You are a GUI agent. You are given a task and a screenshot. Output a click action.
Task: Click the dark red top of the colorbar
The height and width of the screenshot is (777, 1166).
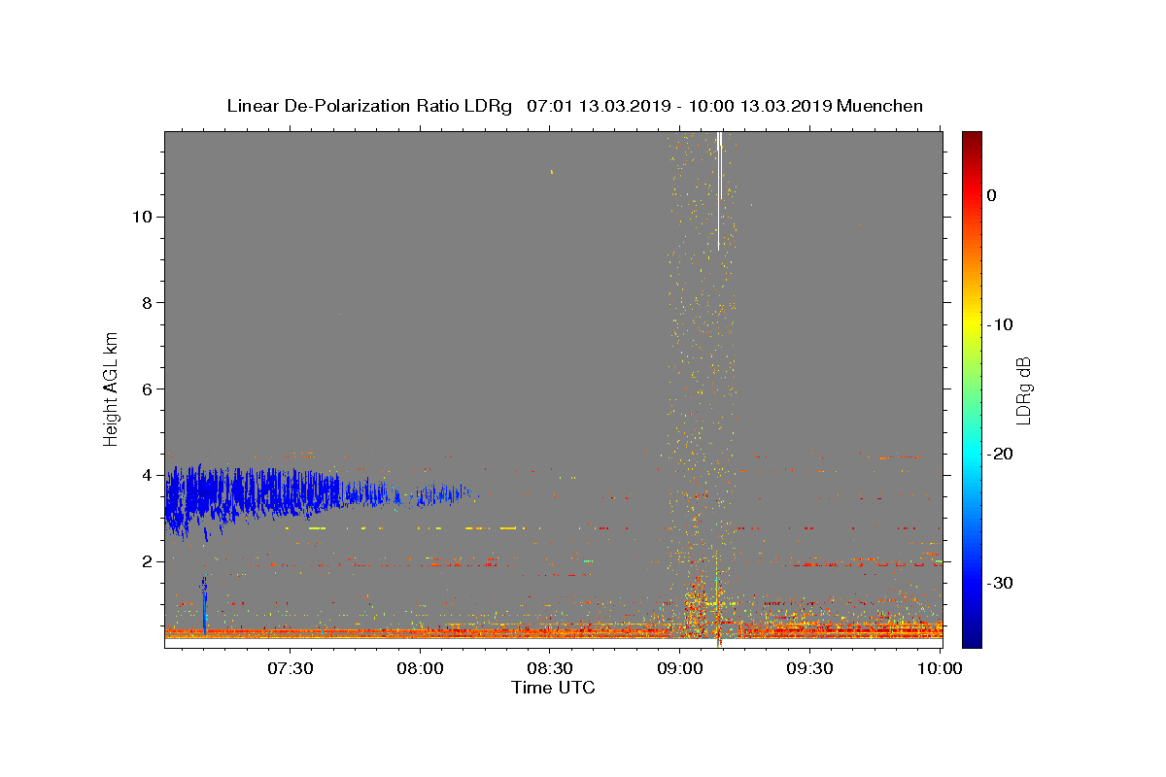pos(972,138)
